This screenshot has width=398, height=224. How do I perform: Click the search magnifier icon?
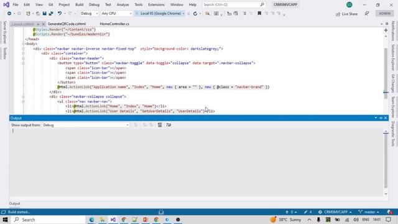262,4
